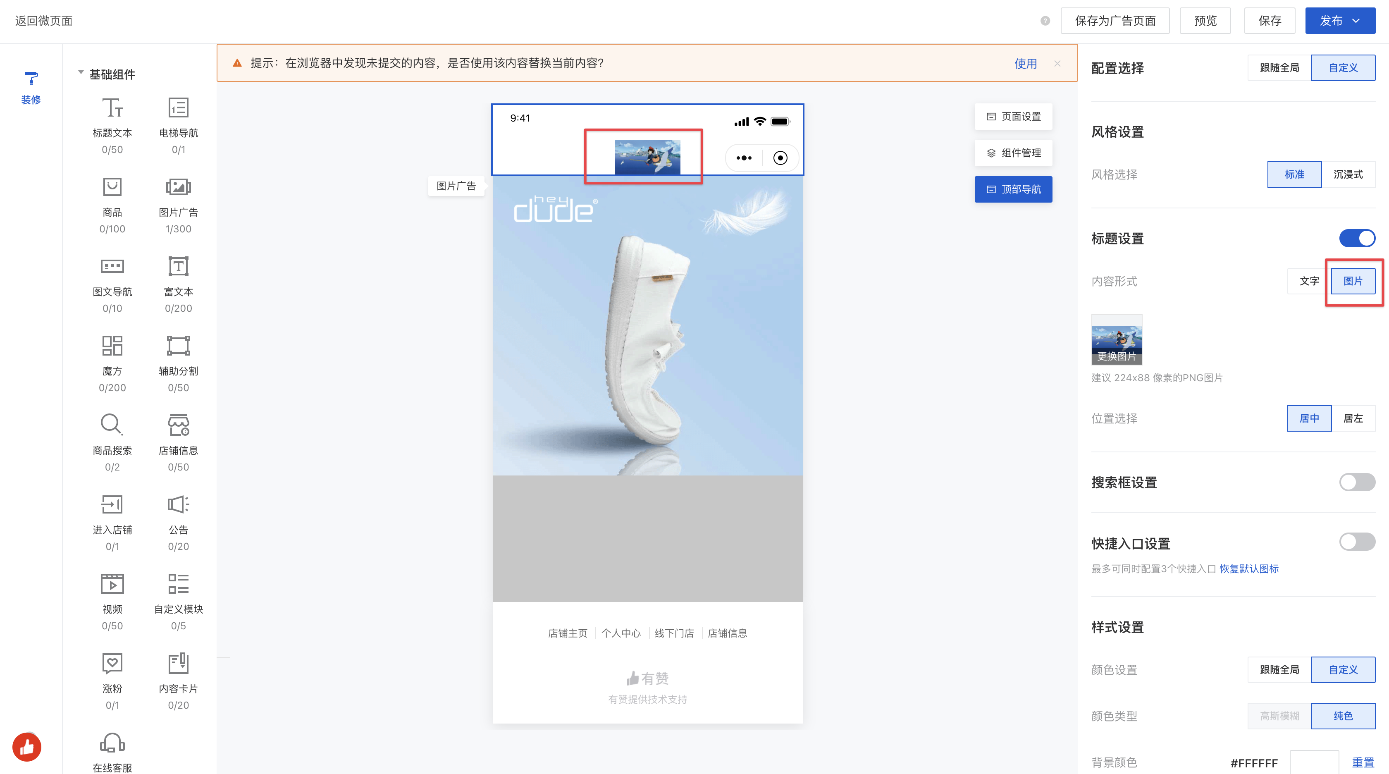Collapse the 基础组件 section
This screenshot has width=1389, height=774.
click(81, 72)
